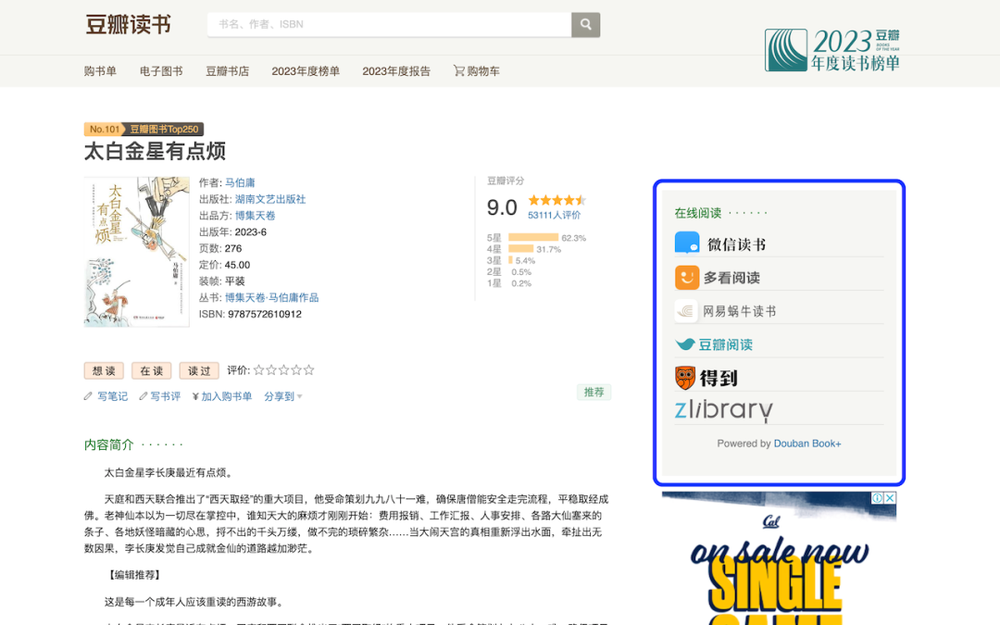This screenshot has height=625, width=1000.
Task: Click the 定价 45.00 text
Action: tap(224, 265)
